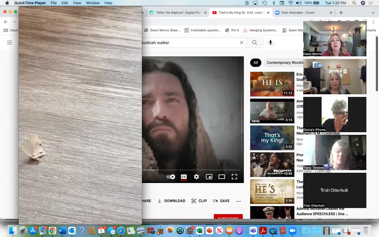Click DOWNLOAD below the video
Viewport: 379px width, 237px height.
171,201
